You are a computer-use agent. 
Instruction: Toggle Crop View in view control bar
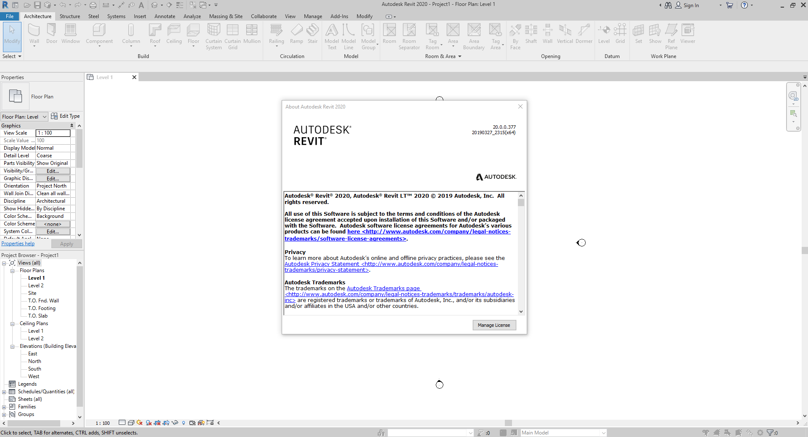click(x=157, y=423)
